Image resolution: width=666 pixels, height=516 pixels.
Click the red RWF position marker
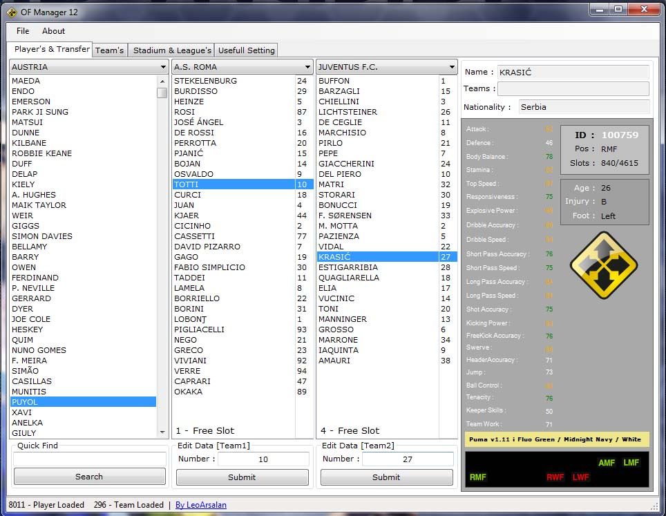pyautogui.click(x=555, y=477)
